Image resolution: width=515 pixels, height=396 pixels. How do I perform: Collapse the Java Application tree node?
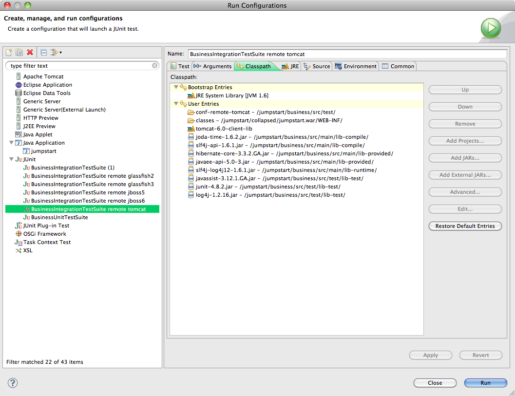click(11, 143)
